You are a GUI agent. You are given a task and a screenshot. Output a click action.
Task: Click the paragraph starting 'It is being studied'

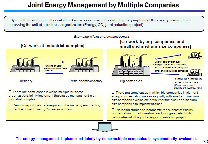[x=152, y=113]
